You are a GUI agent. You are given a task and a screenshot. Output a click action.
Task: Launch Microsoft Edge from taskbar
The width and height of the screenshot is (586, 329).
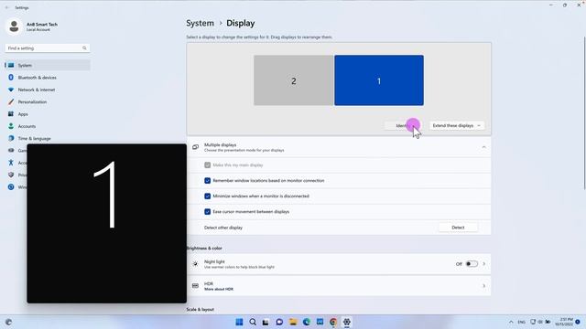[x=307, y=322]
